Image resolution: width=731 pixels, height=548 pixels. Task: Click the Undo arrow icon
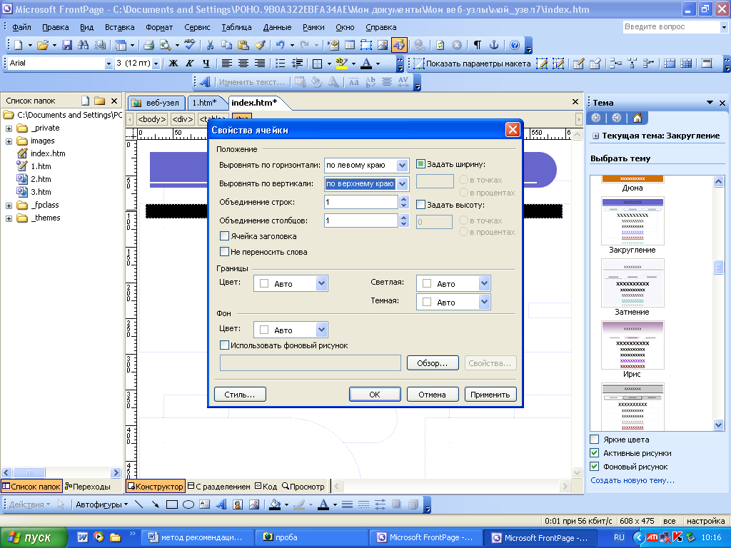280,45
